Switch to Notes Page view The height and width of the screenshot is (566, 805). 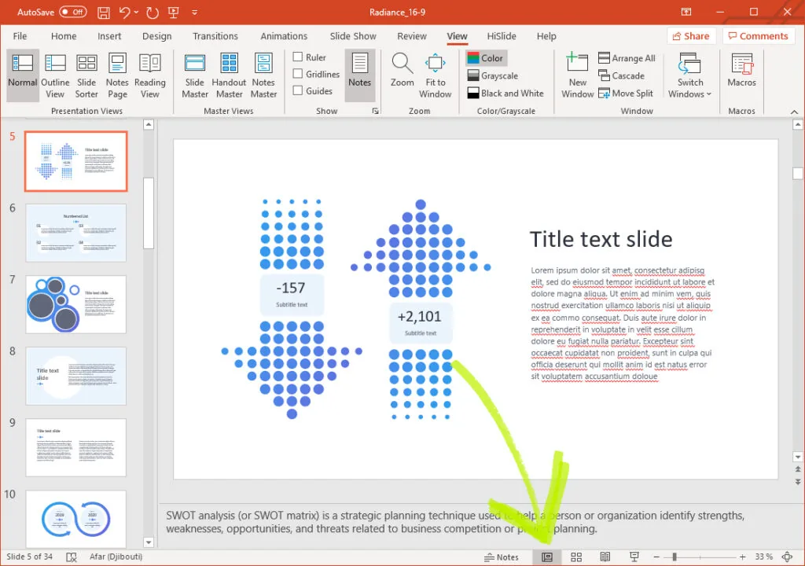117,76
